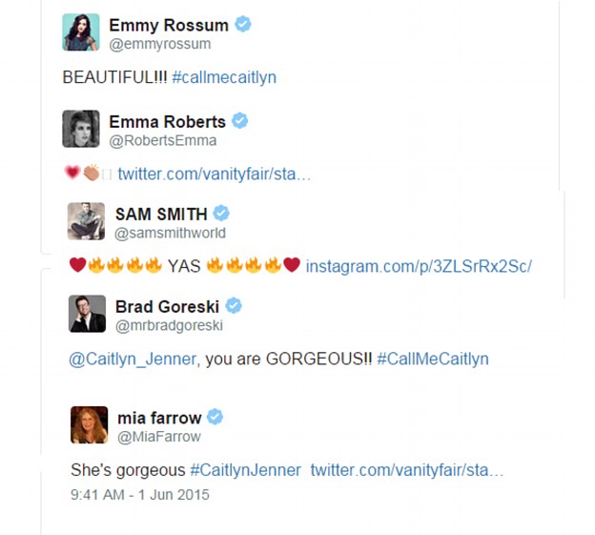Follow the vanityfair link in Emma Roberts' tweet
Viewport: 595px width, 535px height.
[215, 175]
